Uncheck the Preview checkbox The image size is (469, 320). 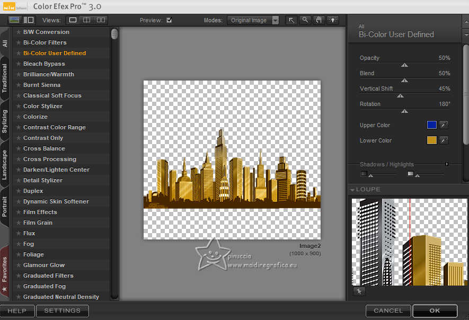(x=169, y=20)
